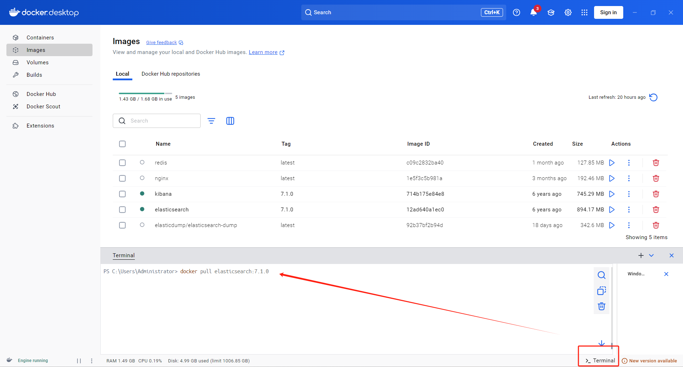The image size is (683, 367).
Task: Run the redis image
Action: coord(612,163)
